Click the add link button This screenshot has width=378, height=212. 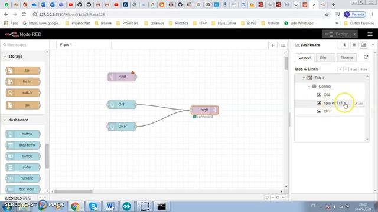tap(364, 69)
